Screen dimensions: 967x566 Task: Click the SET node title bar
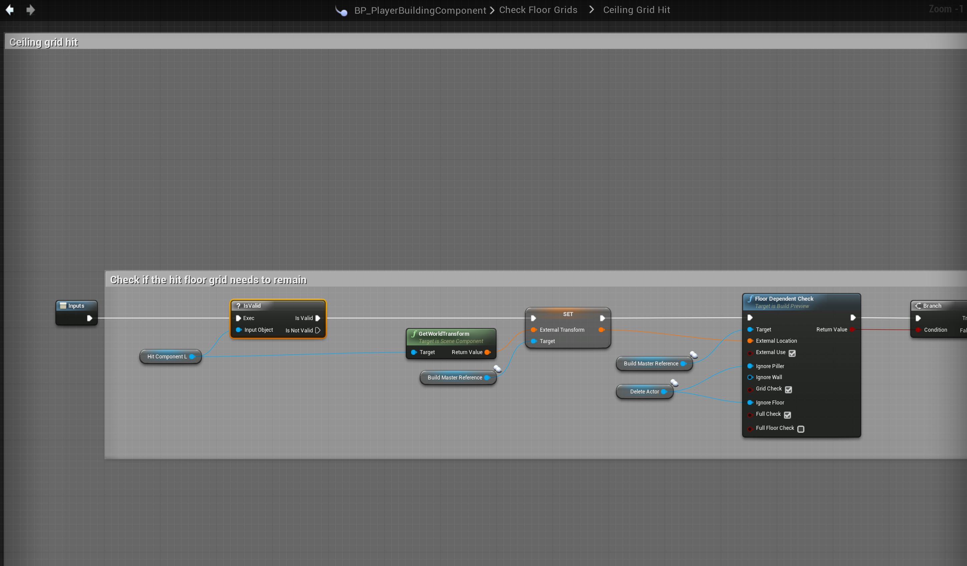[568, 314]
